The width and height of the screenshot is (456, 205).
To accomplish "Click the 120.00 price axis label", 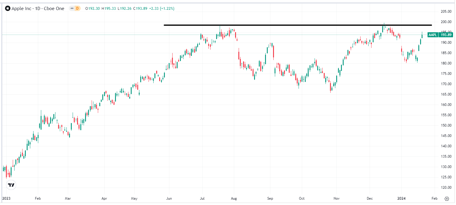I will click(446, 188).
